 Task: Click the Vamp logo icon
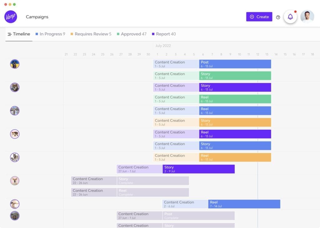[x=11, y=17]
